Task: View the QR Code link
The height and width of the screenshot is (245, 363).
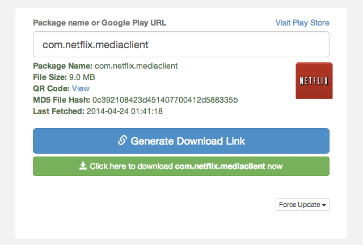Action: point(81,88)
